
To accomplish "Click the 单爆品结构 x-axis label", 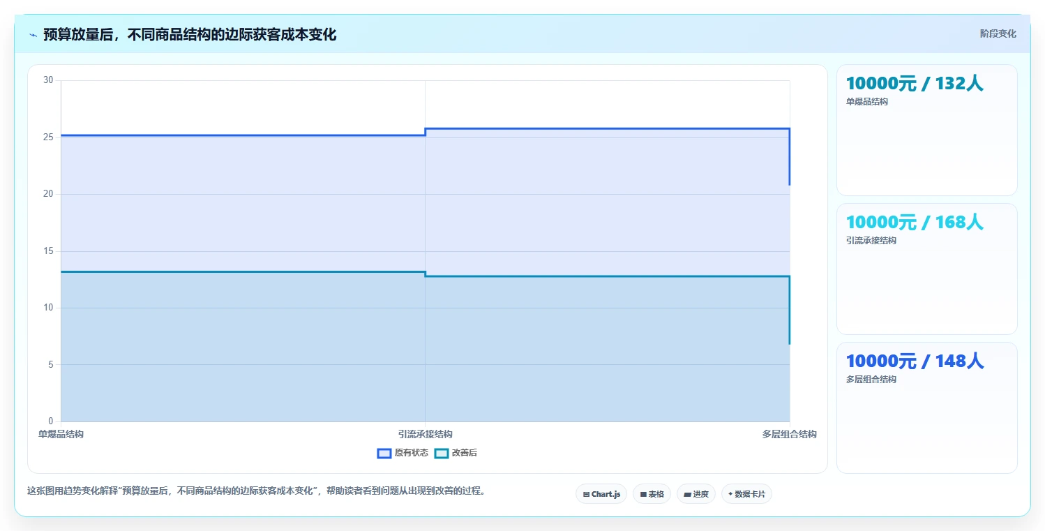I will pyautogui.click(x=61, y=434).
